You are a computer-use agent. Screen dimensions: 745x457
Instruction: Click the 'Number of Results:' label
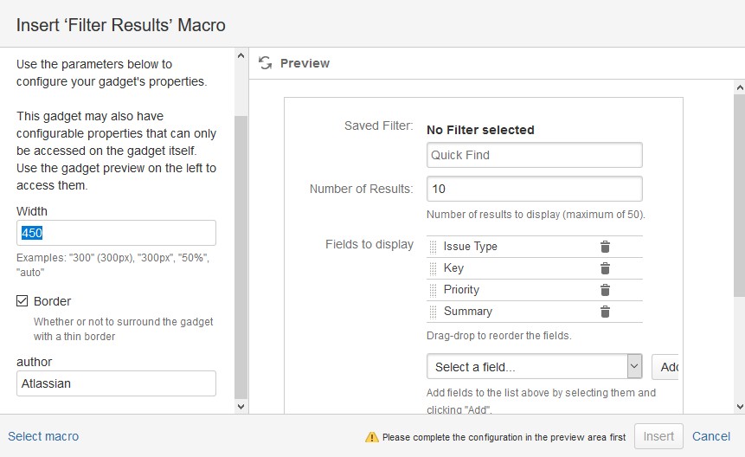point(361,189)
